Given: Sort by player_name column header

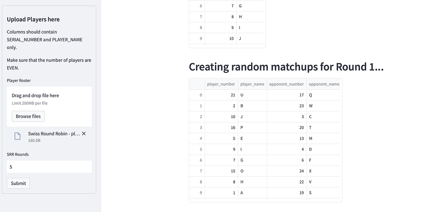Looking at the screenshot, I should click(252, 84).
